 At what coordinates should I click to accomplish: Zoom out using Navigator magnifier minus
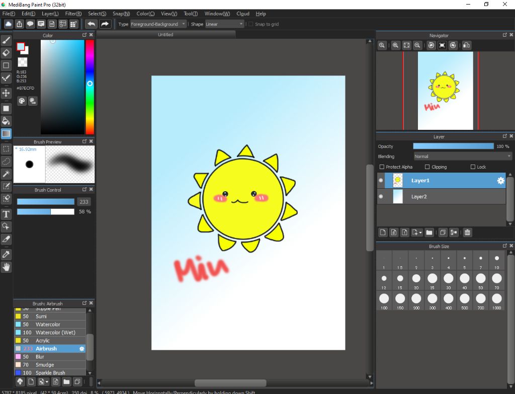(417, 45)
